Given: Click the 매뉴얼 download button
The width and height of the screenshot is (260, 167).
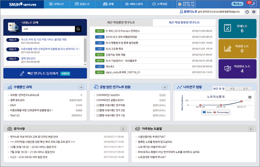Looking at the screenshot, I should (238, 4).
